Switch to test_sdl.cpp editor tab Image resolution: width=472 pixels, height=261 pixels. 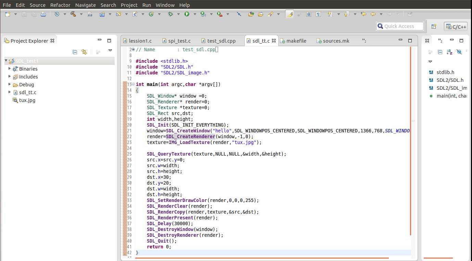click(x=218, y=41)
